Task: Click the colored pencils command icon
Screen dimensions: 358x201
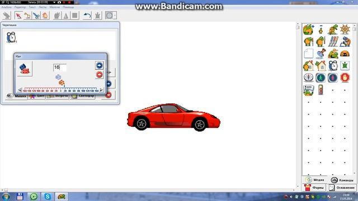Action: (333, 42)
